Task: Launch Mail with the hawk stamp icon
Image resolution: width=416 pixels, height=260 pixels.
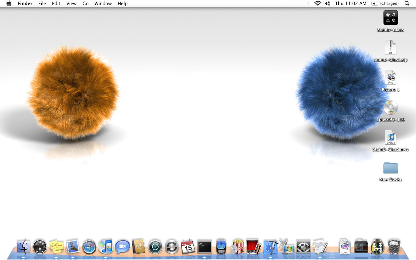Action: 73,247
